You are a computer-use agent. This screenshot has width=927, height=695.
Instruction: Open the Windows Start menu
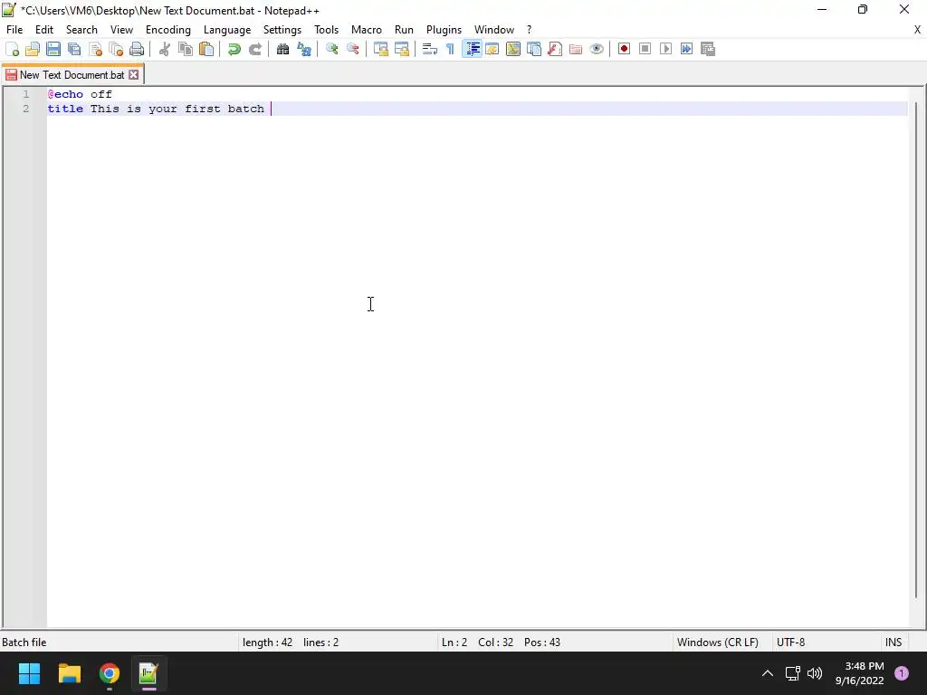(x=29, y=673)
